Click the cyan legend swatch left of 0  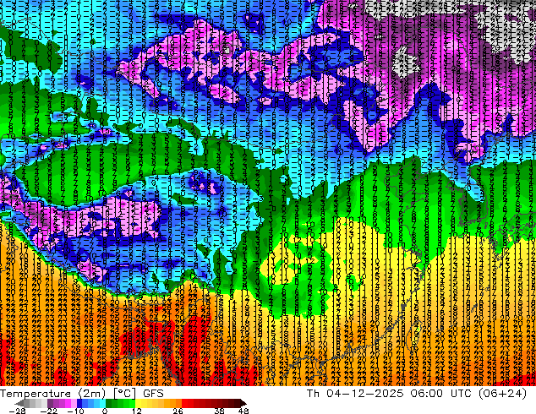[x=102, y=403]
